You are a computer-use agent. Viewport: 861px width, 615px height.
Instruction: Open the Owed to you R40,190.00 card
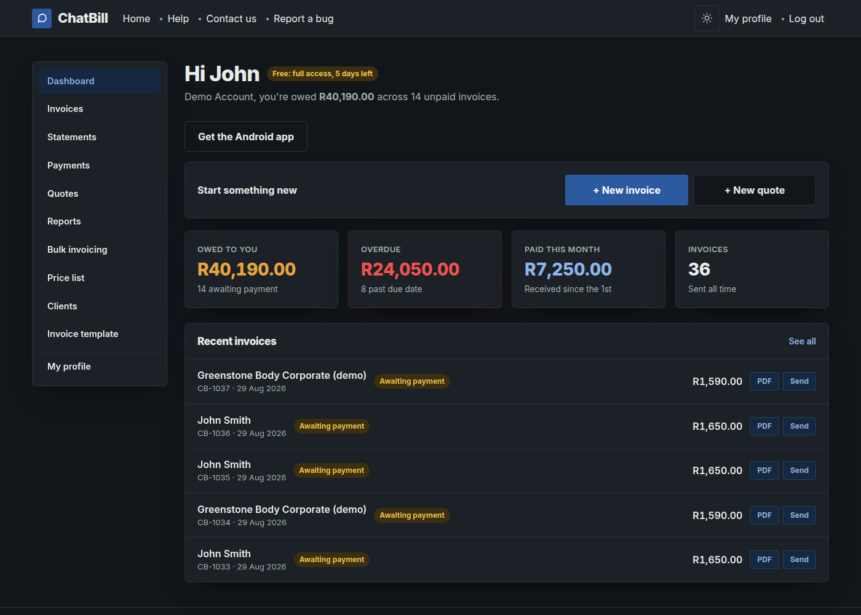(x=261, y=269)
